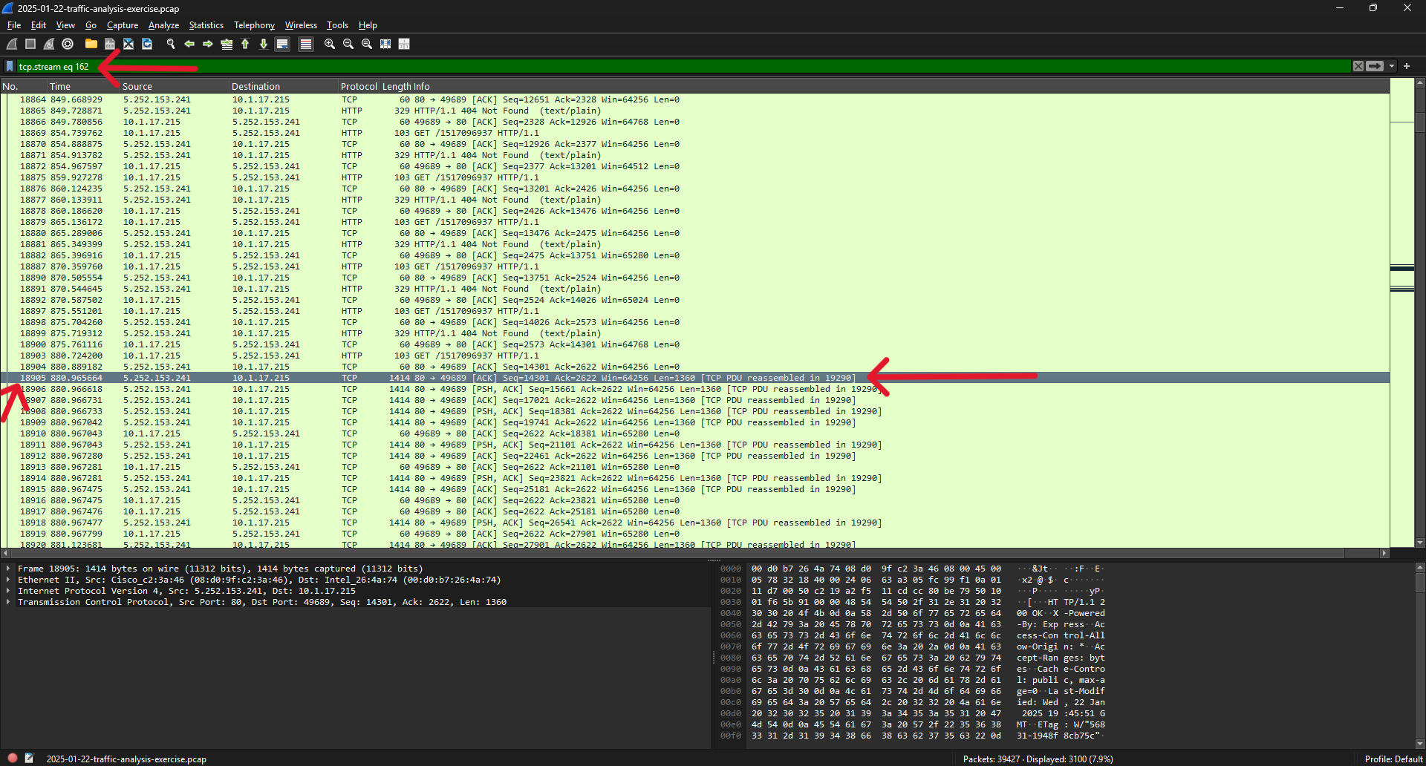Toggle packet colorization rules button
1426x766 pixels.
(x=305, y=45)
